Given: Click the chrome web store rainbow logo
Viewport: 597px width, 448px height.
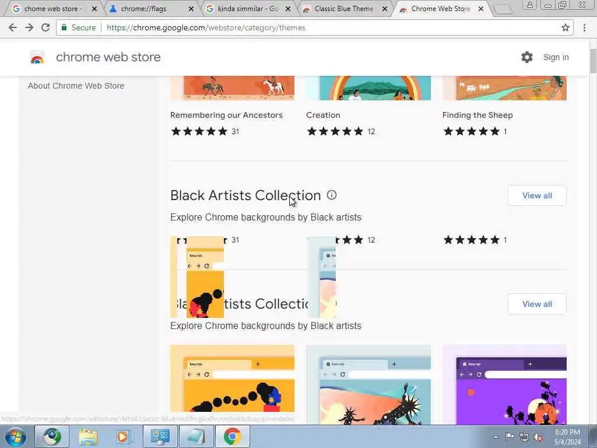Looking at the screenshot, I should [37, 57].
